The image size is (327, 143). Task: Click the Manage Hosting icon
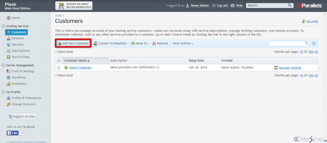tap(276, 68)
